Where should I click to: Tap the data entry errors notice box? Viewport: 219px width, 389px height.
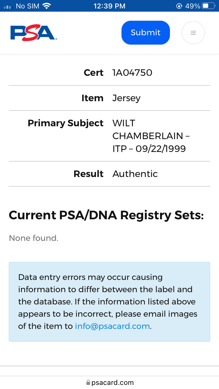click(109, 302)
